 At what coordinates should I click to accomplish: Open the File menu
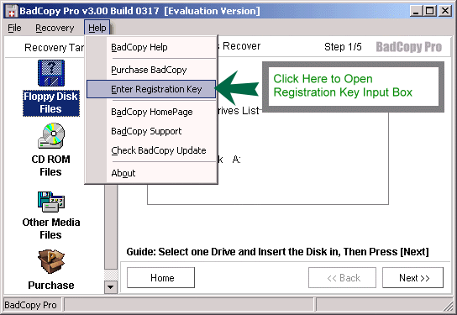(14, 28)
